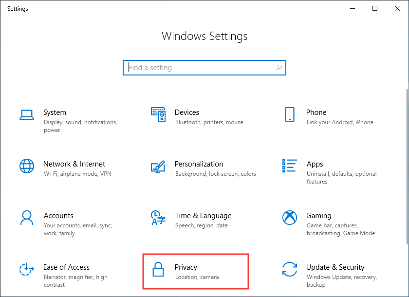The height and width of the screenshot is (297, 409).
Task: Open the Apps settings title
Action: pyautogui.click(x=315, y=164)
